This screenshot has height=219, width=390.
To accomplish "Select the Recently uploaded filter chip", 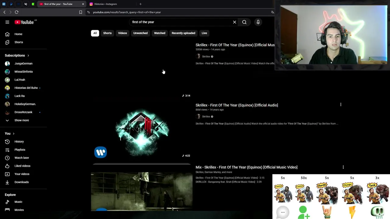I will tap(183, 33).
